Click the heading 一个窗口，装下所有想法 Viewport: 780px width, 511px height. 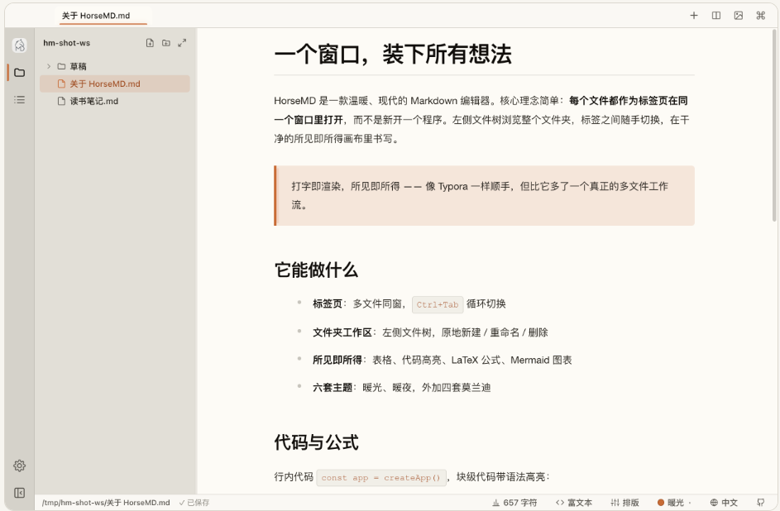[x=393, y=54]
